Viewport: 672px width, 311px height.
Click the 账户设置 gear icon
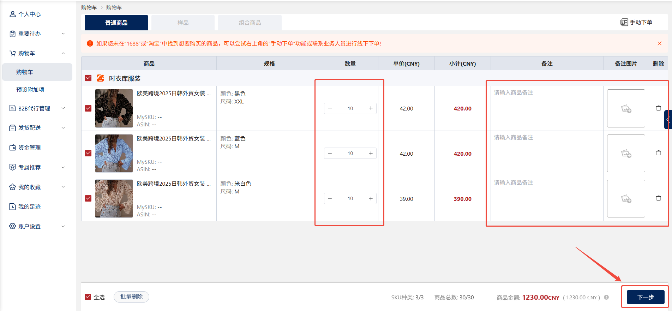click(x=12, y=226)
